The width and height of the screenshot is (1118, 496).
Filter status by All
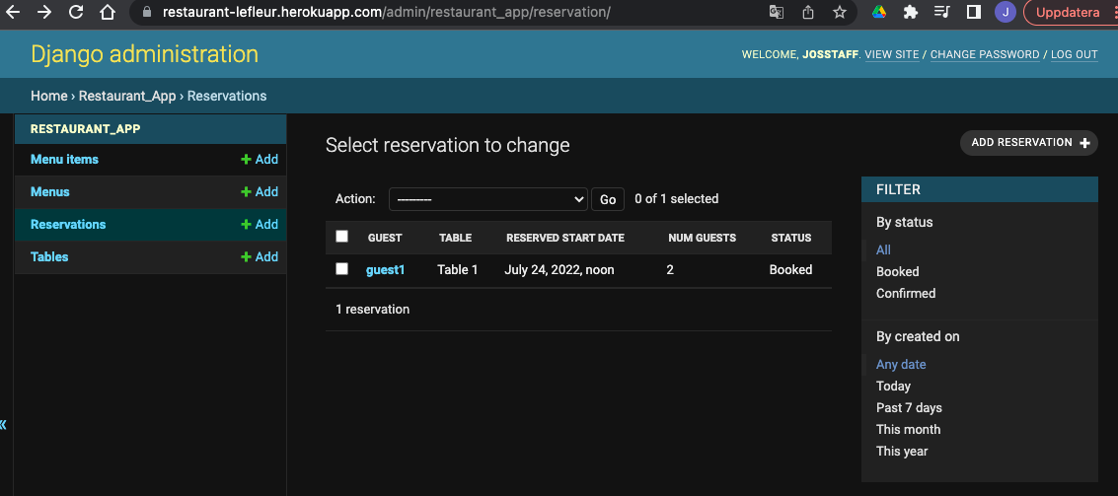click(x=883, y=250)
